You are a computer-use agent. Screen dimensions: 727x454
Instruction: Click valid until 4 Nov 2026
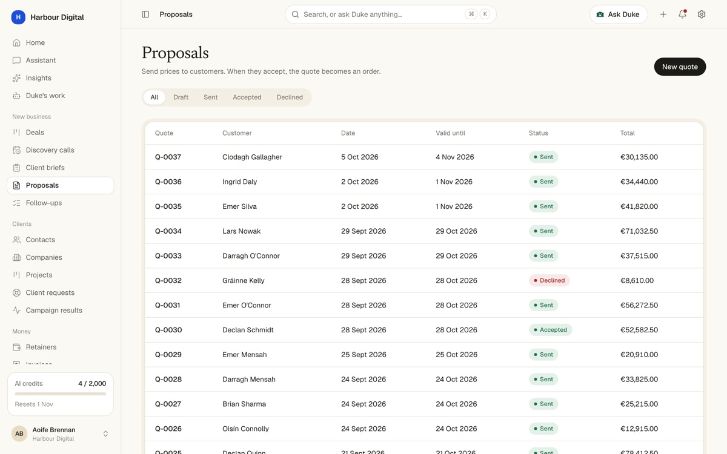[x=455, y=157]
